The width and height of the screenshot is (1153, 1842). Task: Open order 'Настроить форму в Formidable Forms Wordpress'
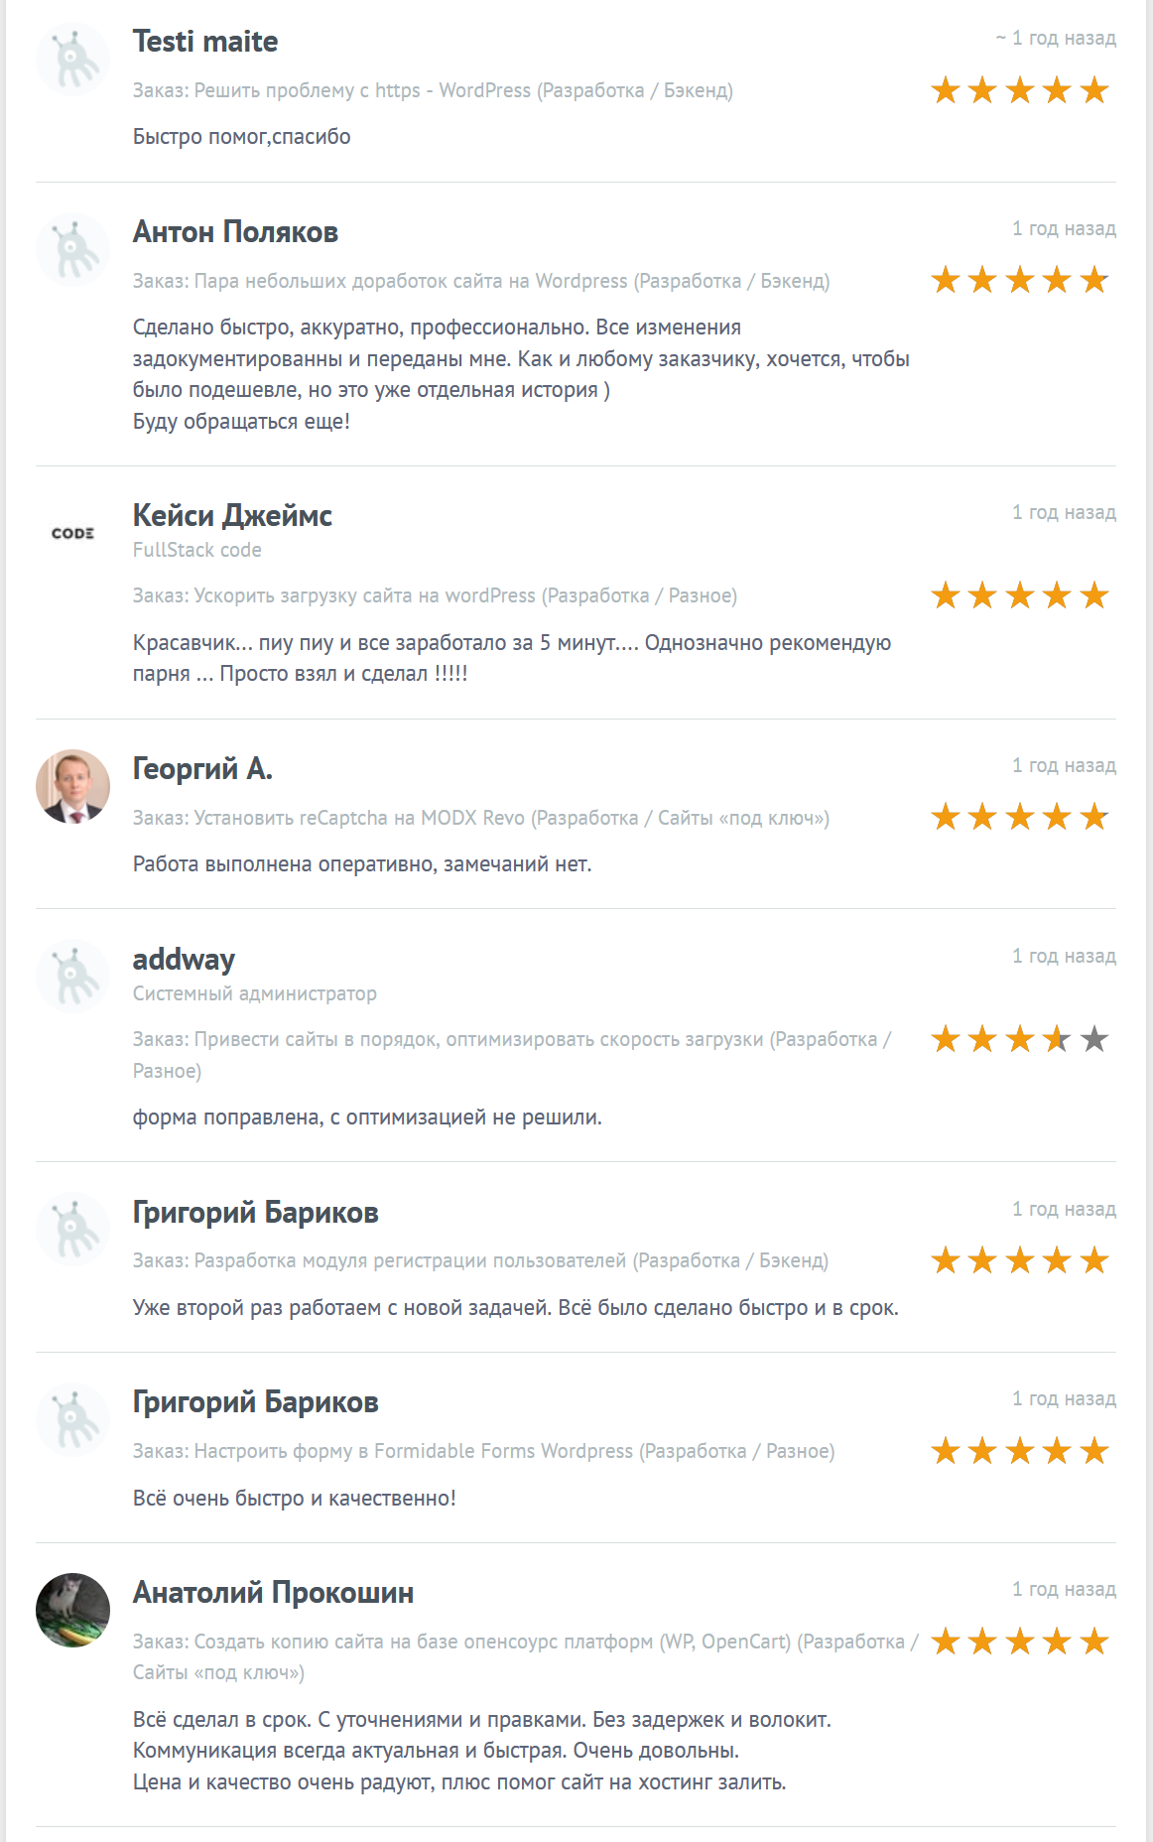413,1451
